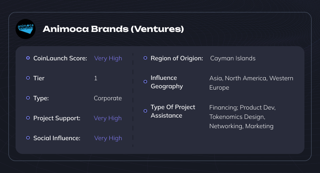The image size is (320, 173).
Task: Click the Project Support Very High value
Action: point(108,118)
